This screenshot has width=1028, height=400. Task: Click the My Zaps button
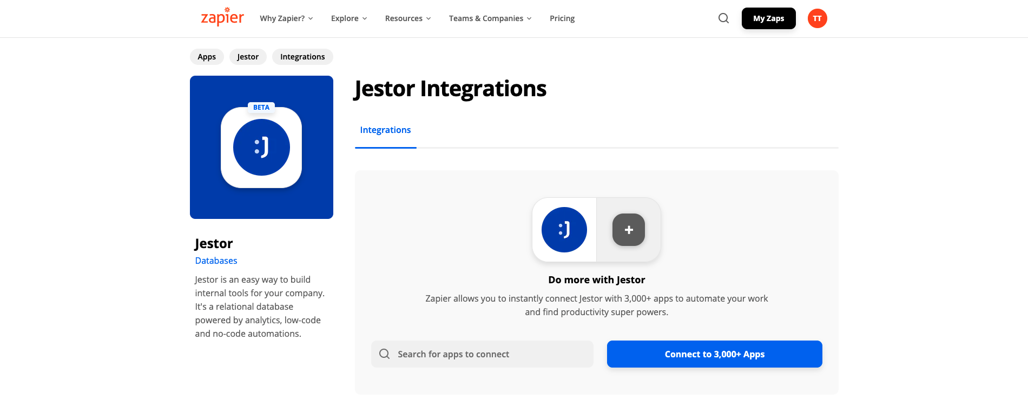(x=768, y=18)
